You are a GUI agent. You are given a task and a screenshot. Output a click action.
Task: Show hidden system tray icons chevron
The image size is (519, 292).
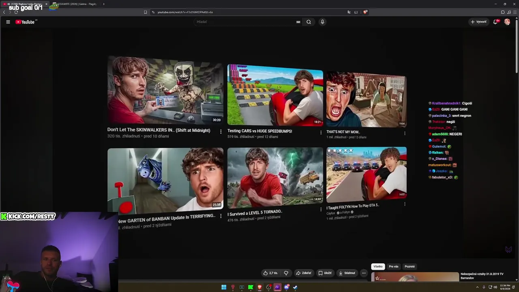(477, 287)
